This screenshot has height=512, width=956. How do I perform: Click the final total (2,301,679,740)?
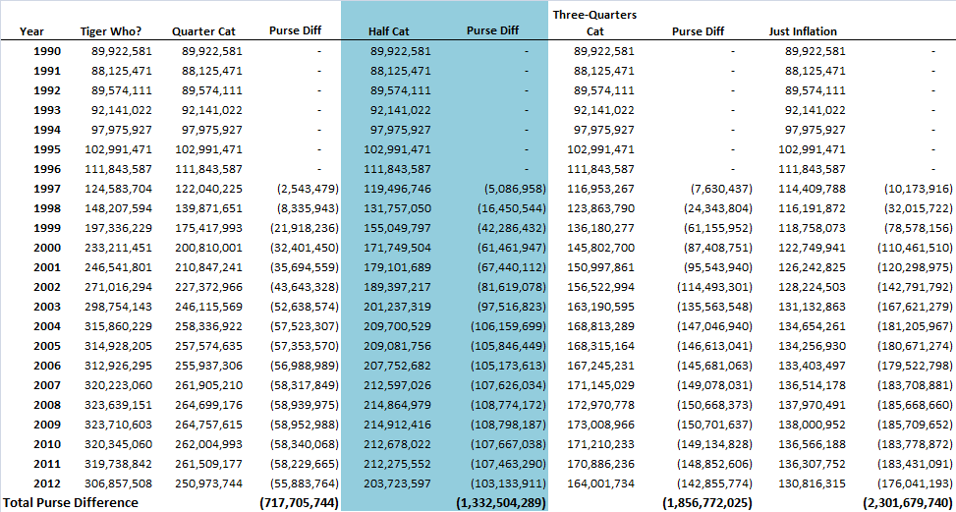click(908, 502)
